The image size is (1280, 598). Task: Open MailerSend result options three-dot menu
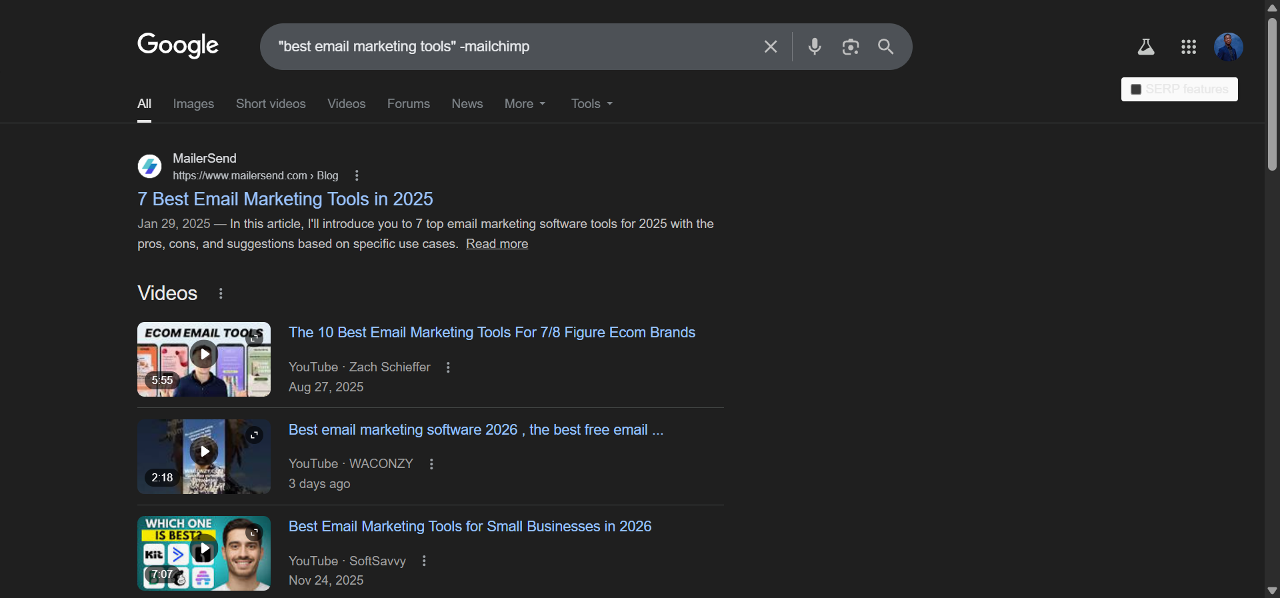pos(357,175)
